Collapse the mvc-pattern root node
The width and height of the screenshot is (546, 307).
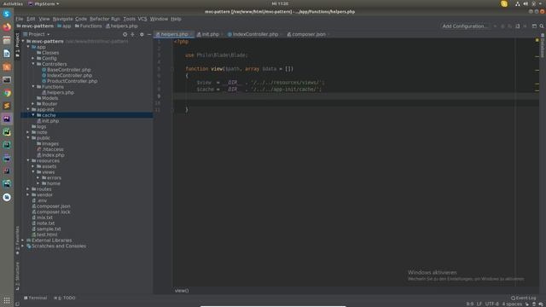[23, 41]
